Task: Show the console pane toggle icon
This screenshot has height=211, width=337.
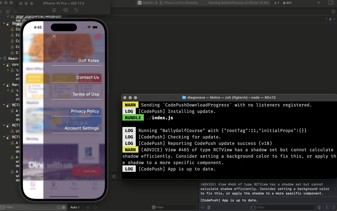Action: click(333, 207)
